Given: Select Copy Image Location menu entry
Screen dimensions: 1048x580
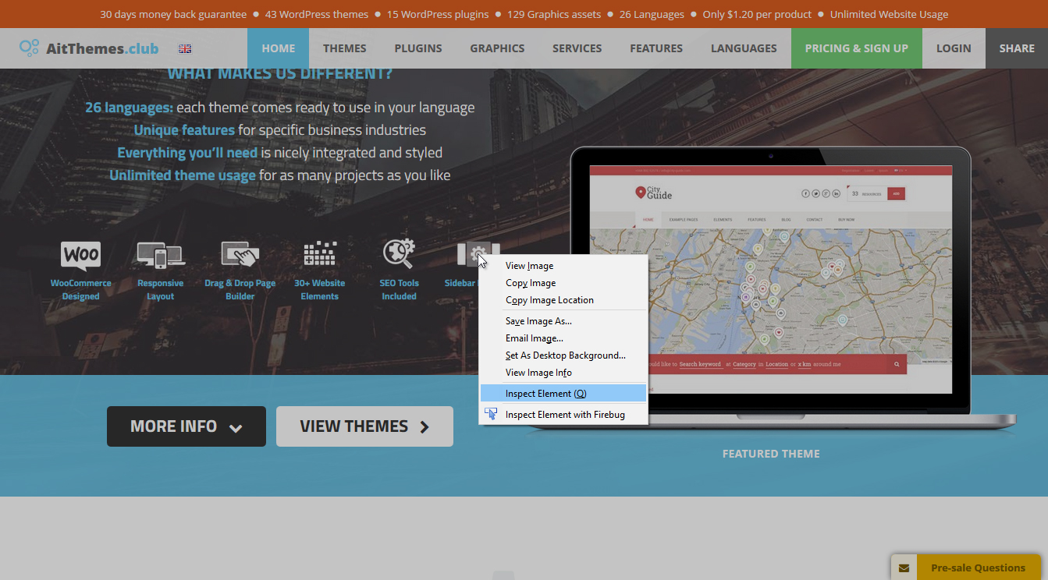Looking at the screenshot, I should pos(563,300).
